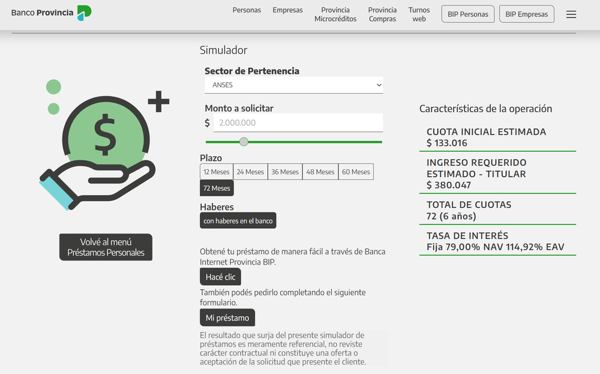Image resolution: width=600 pixels, height=374 pixels.
Task: Open the Provincia Compras section
Action: (382, 14)
